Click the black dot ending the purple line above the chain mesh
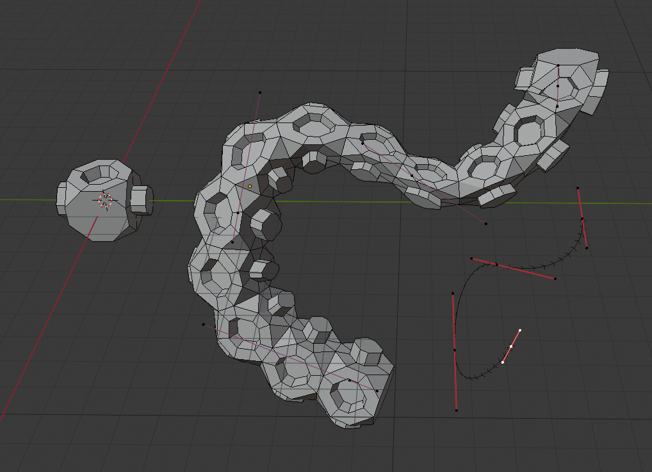The height and width of the screenshot is (472, 652). 260,92
